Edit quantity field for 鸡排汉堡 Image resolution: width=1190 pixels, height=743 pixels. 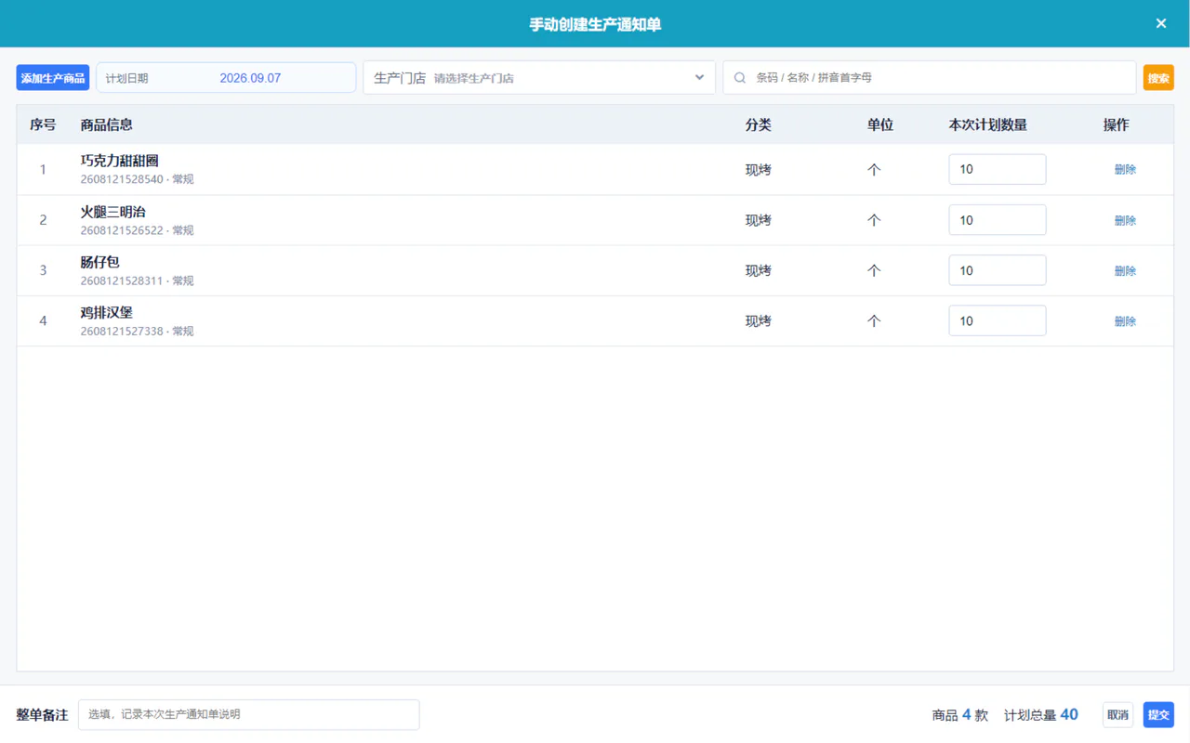click(998, 320)
